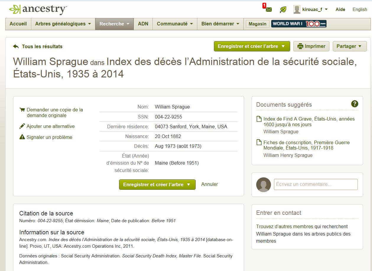The width and height of the screenshot is (372, 271).
Task: Open Enregistrer et créer l'arbre button beside Annuler
Action: pyautogui.click(x=157, y=184)
